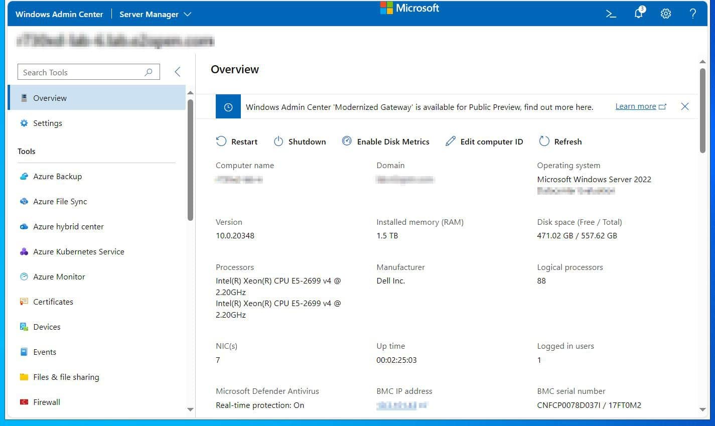This screenshot has width=715, height=426.
Task: Select the Overview menu item
Action: pyautogui.click(x=50, y=98)
